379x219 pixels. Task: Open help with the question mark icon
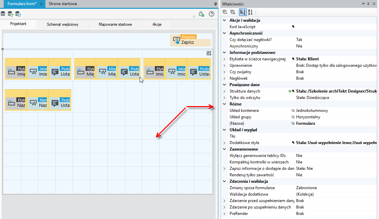[212, 14]
